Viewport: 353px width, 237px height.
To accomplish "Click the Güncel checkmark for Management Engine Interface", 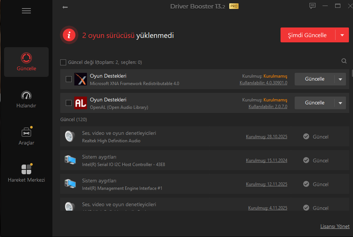I will pyautogui.click(x=306, y=184).
